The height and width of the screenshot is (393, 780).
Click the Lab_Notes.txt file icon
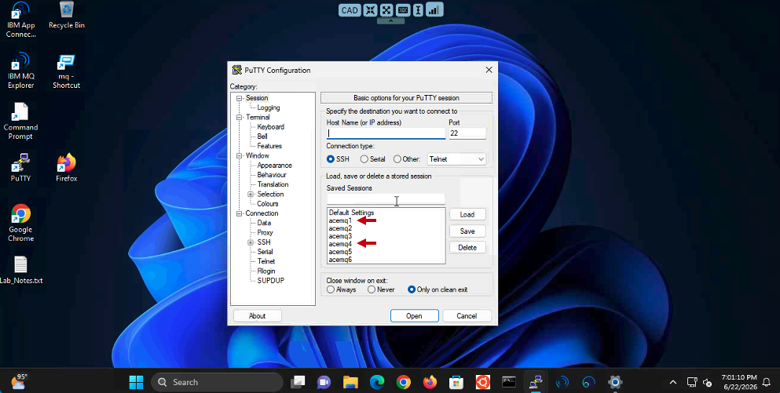[x=21, y=271]
